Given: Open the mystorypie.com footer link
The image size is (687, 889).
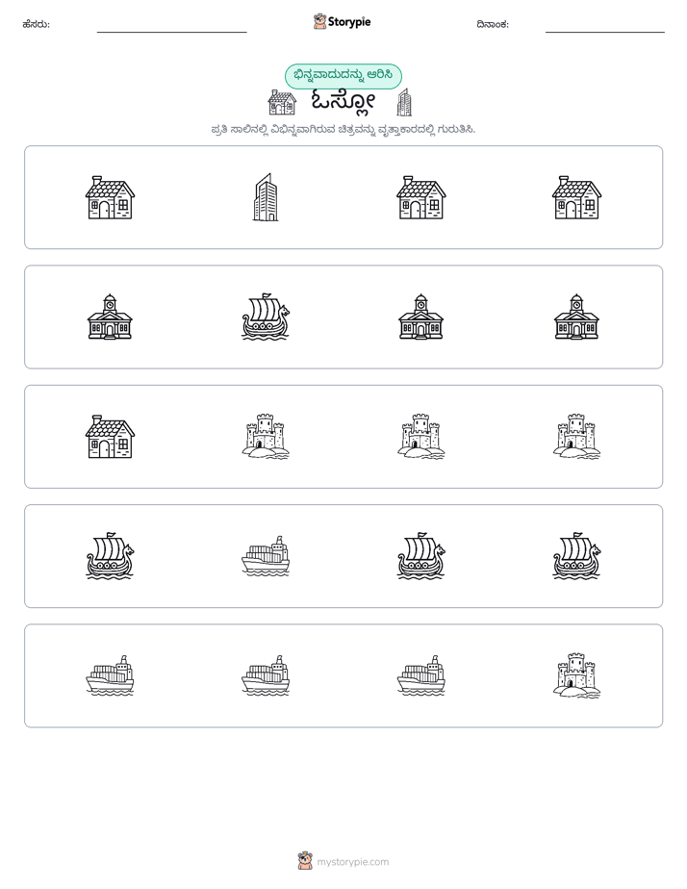Looking at the screenshot, I should pos(352,862).
